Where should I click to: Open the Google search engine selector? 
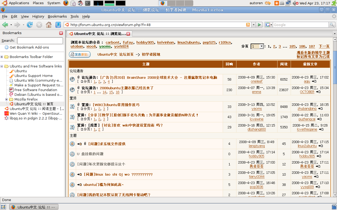tap(269, 25)
